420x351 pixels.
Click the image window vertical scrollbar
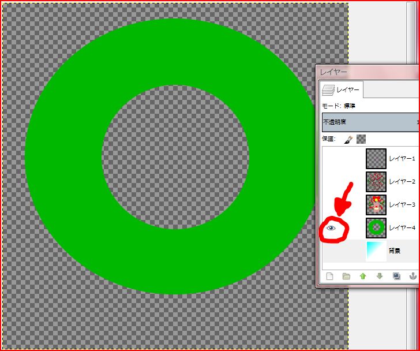(x=410, y=33)
